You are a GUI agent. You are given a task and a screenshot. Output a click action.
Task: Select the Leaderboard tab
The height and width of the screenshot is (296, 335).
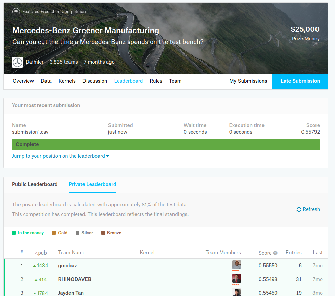pos(128,81)
